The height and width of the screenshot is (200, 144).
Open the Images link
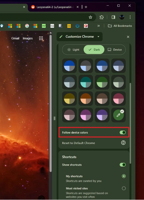tap(28, 38)
